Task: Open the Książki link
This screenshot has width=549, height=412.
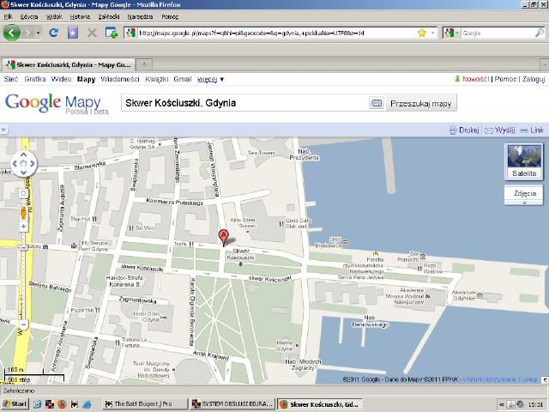Action: click(156, 79)
